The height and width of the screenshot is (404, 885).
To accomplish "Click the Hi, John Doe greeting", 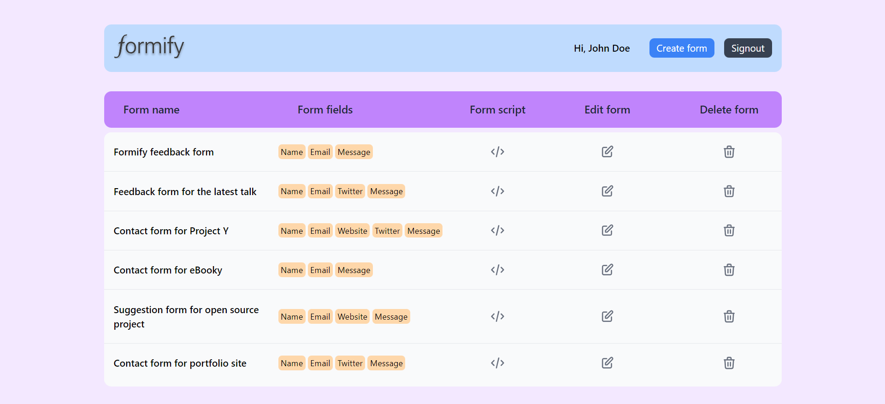I will [x=602, y=48].
